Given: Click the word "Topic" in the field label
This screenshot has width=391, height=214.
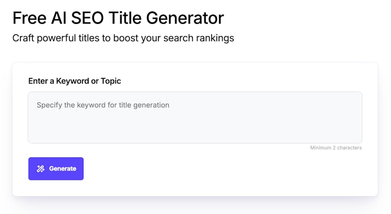Looking at the screenshot, I should coord(111,81).
